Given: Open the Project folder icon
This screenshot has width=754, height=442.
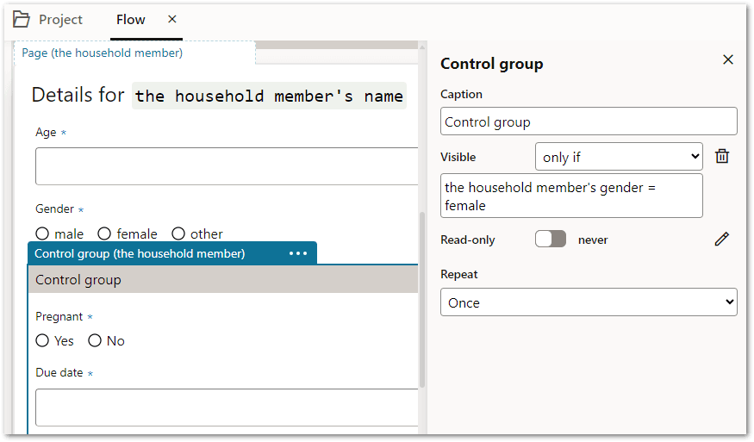Looking at the screenshot, I should [x=22, y=19].
